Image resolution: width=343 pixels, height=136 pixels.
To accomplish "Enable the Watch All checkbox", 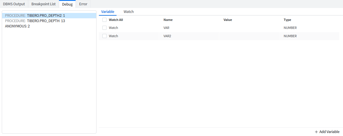I will pyautogui.click(x=104, y=20).
